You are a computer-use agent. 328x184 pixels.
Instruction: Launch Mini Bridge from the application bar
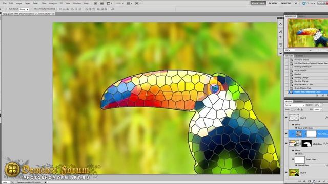pos(101,3)
